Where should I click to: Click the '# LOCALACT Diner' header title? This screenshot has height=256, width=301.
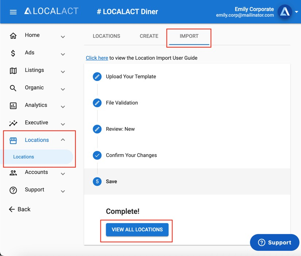[x=127, y=12]
